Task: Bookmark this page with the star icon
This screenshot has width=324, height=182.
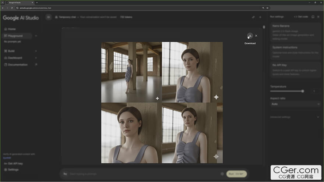Action: (267, 8)
